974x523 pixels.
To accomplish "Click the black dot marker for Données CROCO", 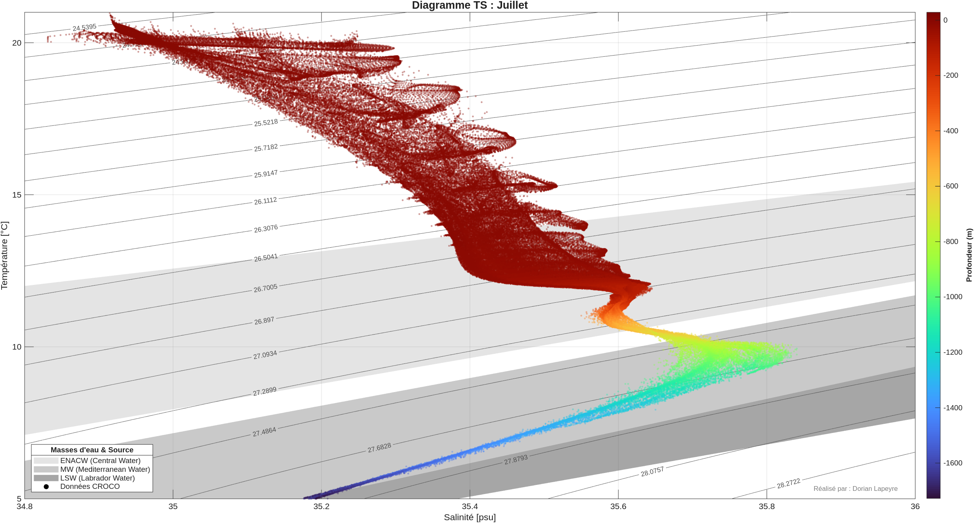I will [46, 486].
